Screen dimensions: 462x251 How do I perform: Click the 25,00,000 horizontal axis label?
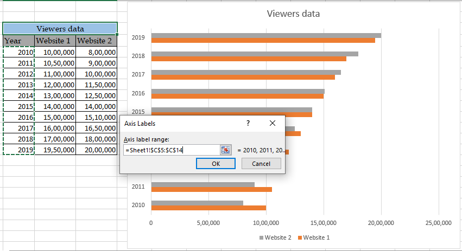(x=438, y=222)
